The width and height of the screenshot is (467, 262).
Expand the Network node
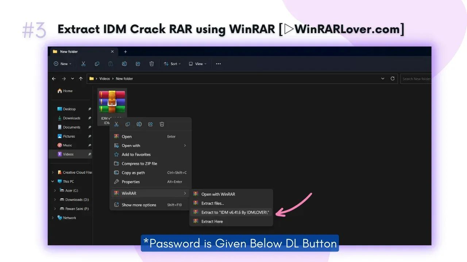[x=53, y=218]
